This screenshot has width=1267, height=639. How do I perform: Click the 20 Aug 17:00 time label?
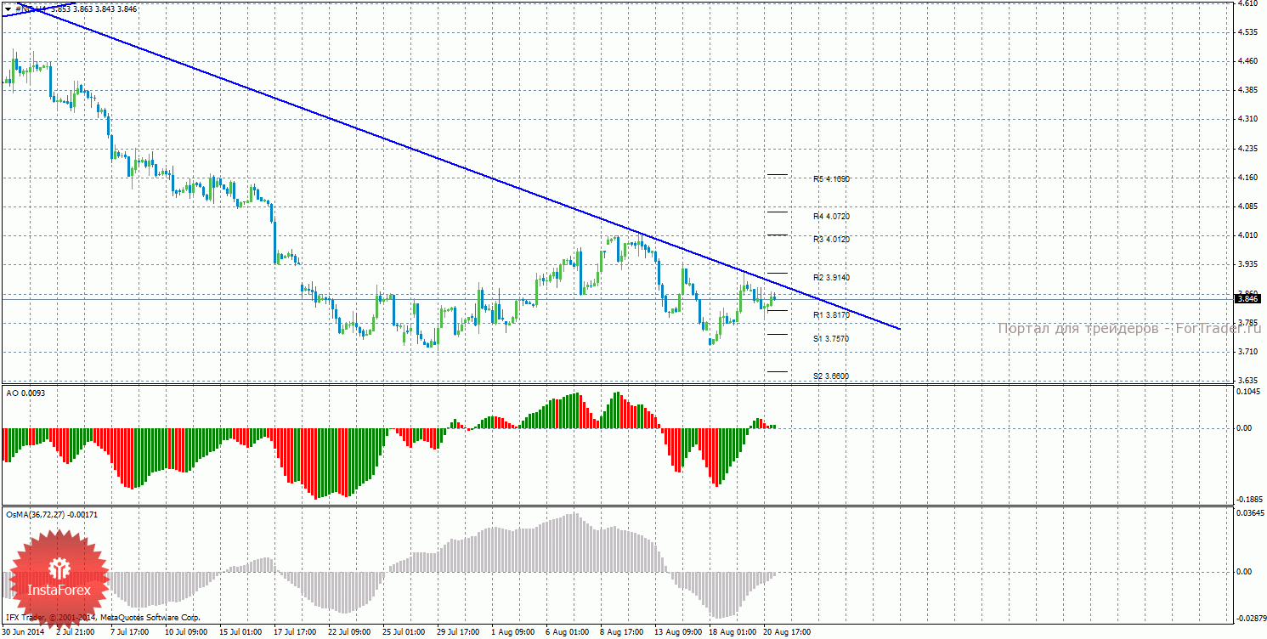(786, 632)
